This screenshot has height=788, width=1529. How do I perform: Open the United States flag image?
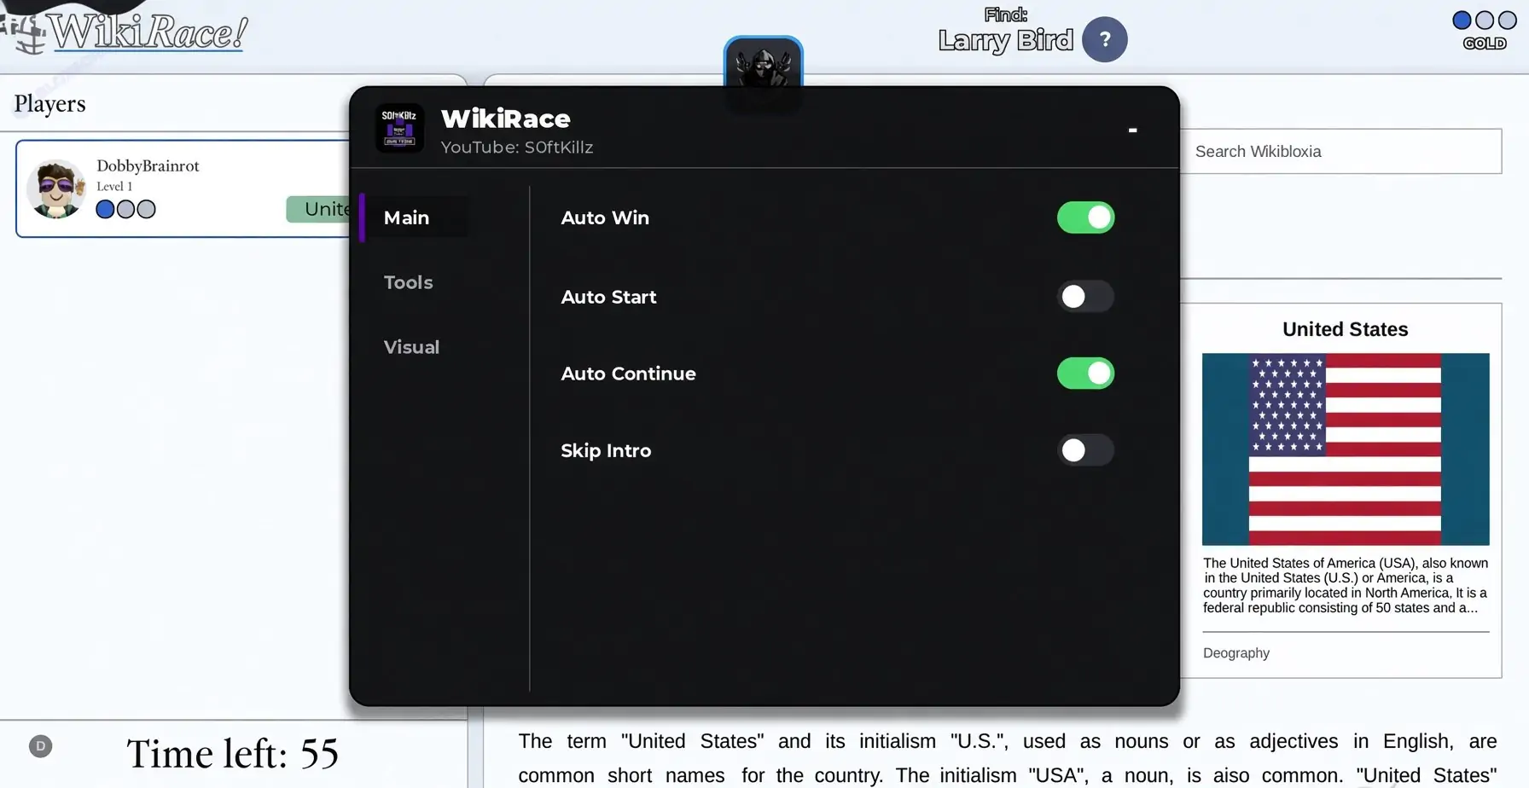click(x=1346, y=449)
